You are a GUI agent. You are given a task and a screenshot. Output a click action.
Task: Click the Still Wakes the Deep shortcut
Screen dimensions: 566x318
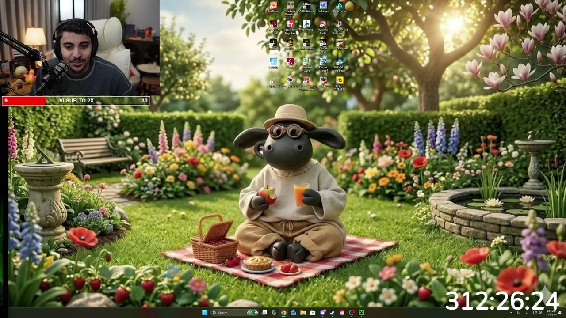click(x=340, y=65)
